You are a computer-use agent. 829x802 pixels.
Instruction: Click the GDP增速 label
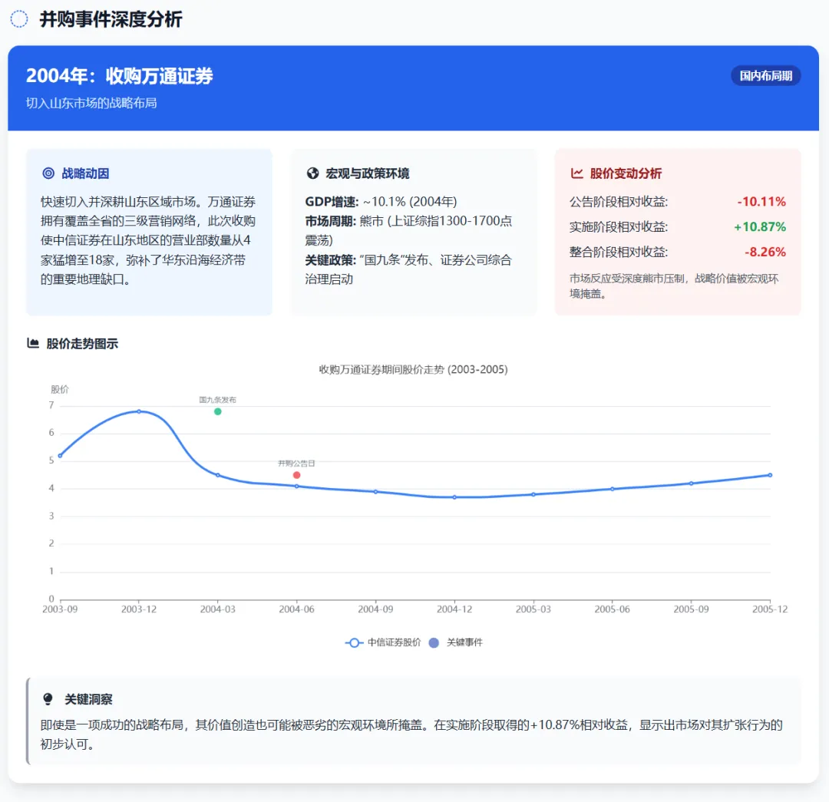[332, 201]
